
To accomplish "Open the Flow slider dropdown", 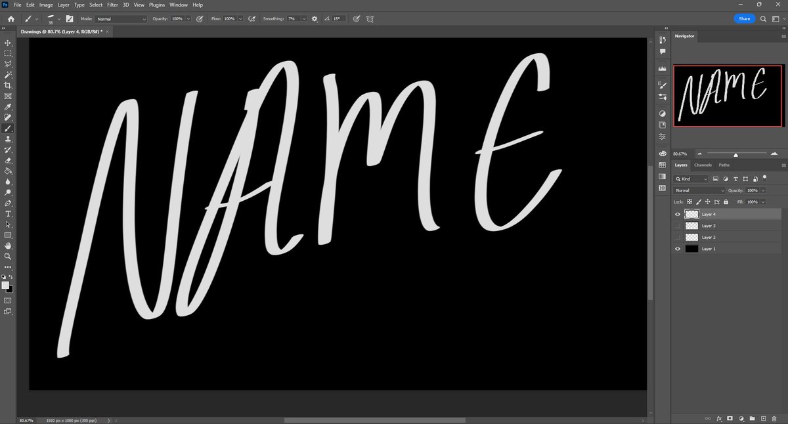I will tap(240, 19).
